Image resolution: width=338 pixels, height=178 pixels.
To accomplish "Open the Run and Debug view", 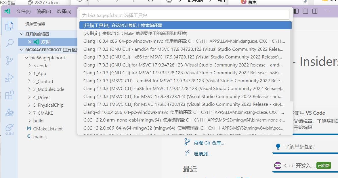I will tap(9, 78).
